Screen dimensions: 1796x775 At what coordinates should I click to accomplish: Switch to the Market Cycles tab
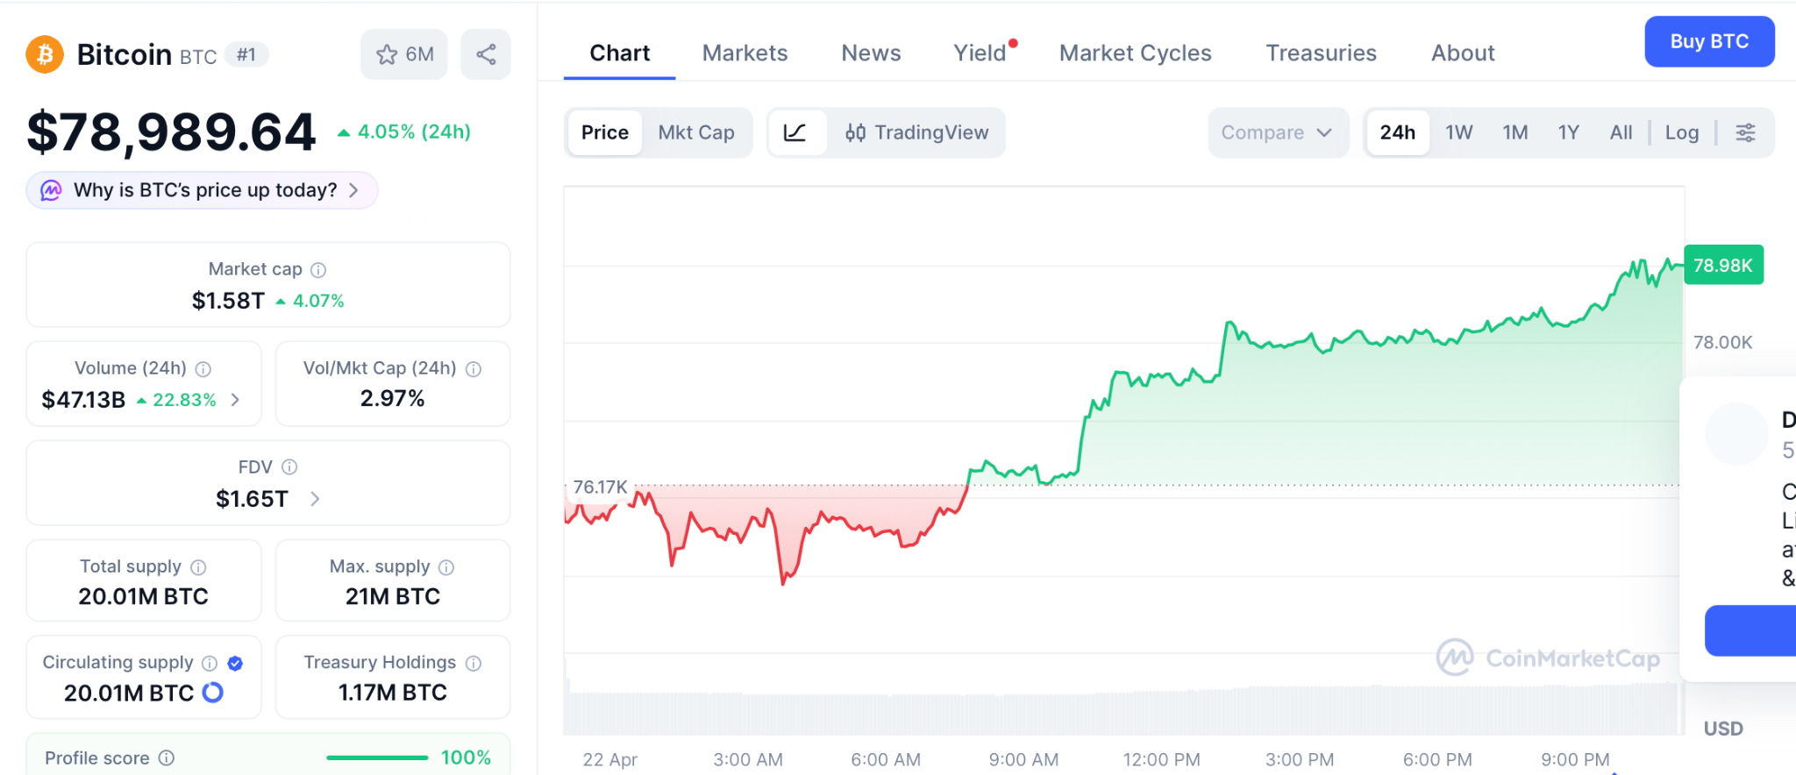pos(1135,53)
